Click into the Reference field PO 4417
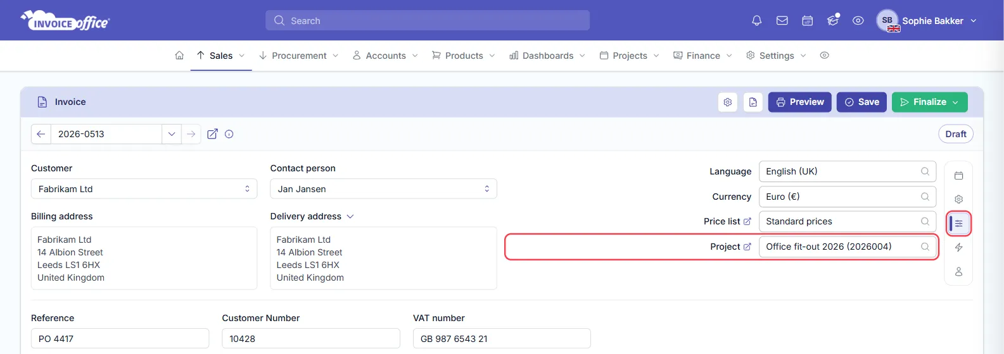The height and width of the screenshot is (354, 1004). coord(120,339)
